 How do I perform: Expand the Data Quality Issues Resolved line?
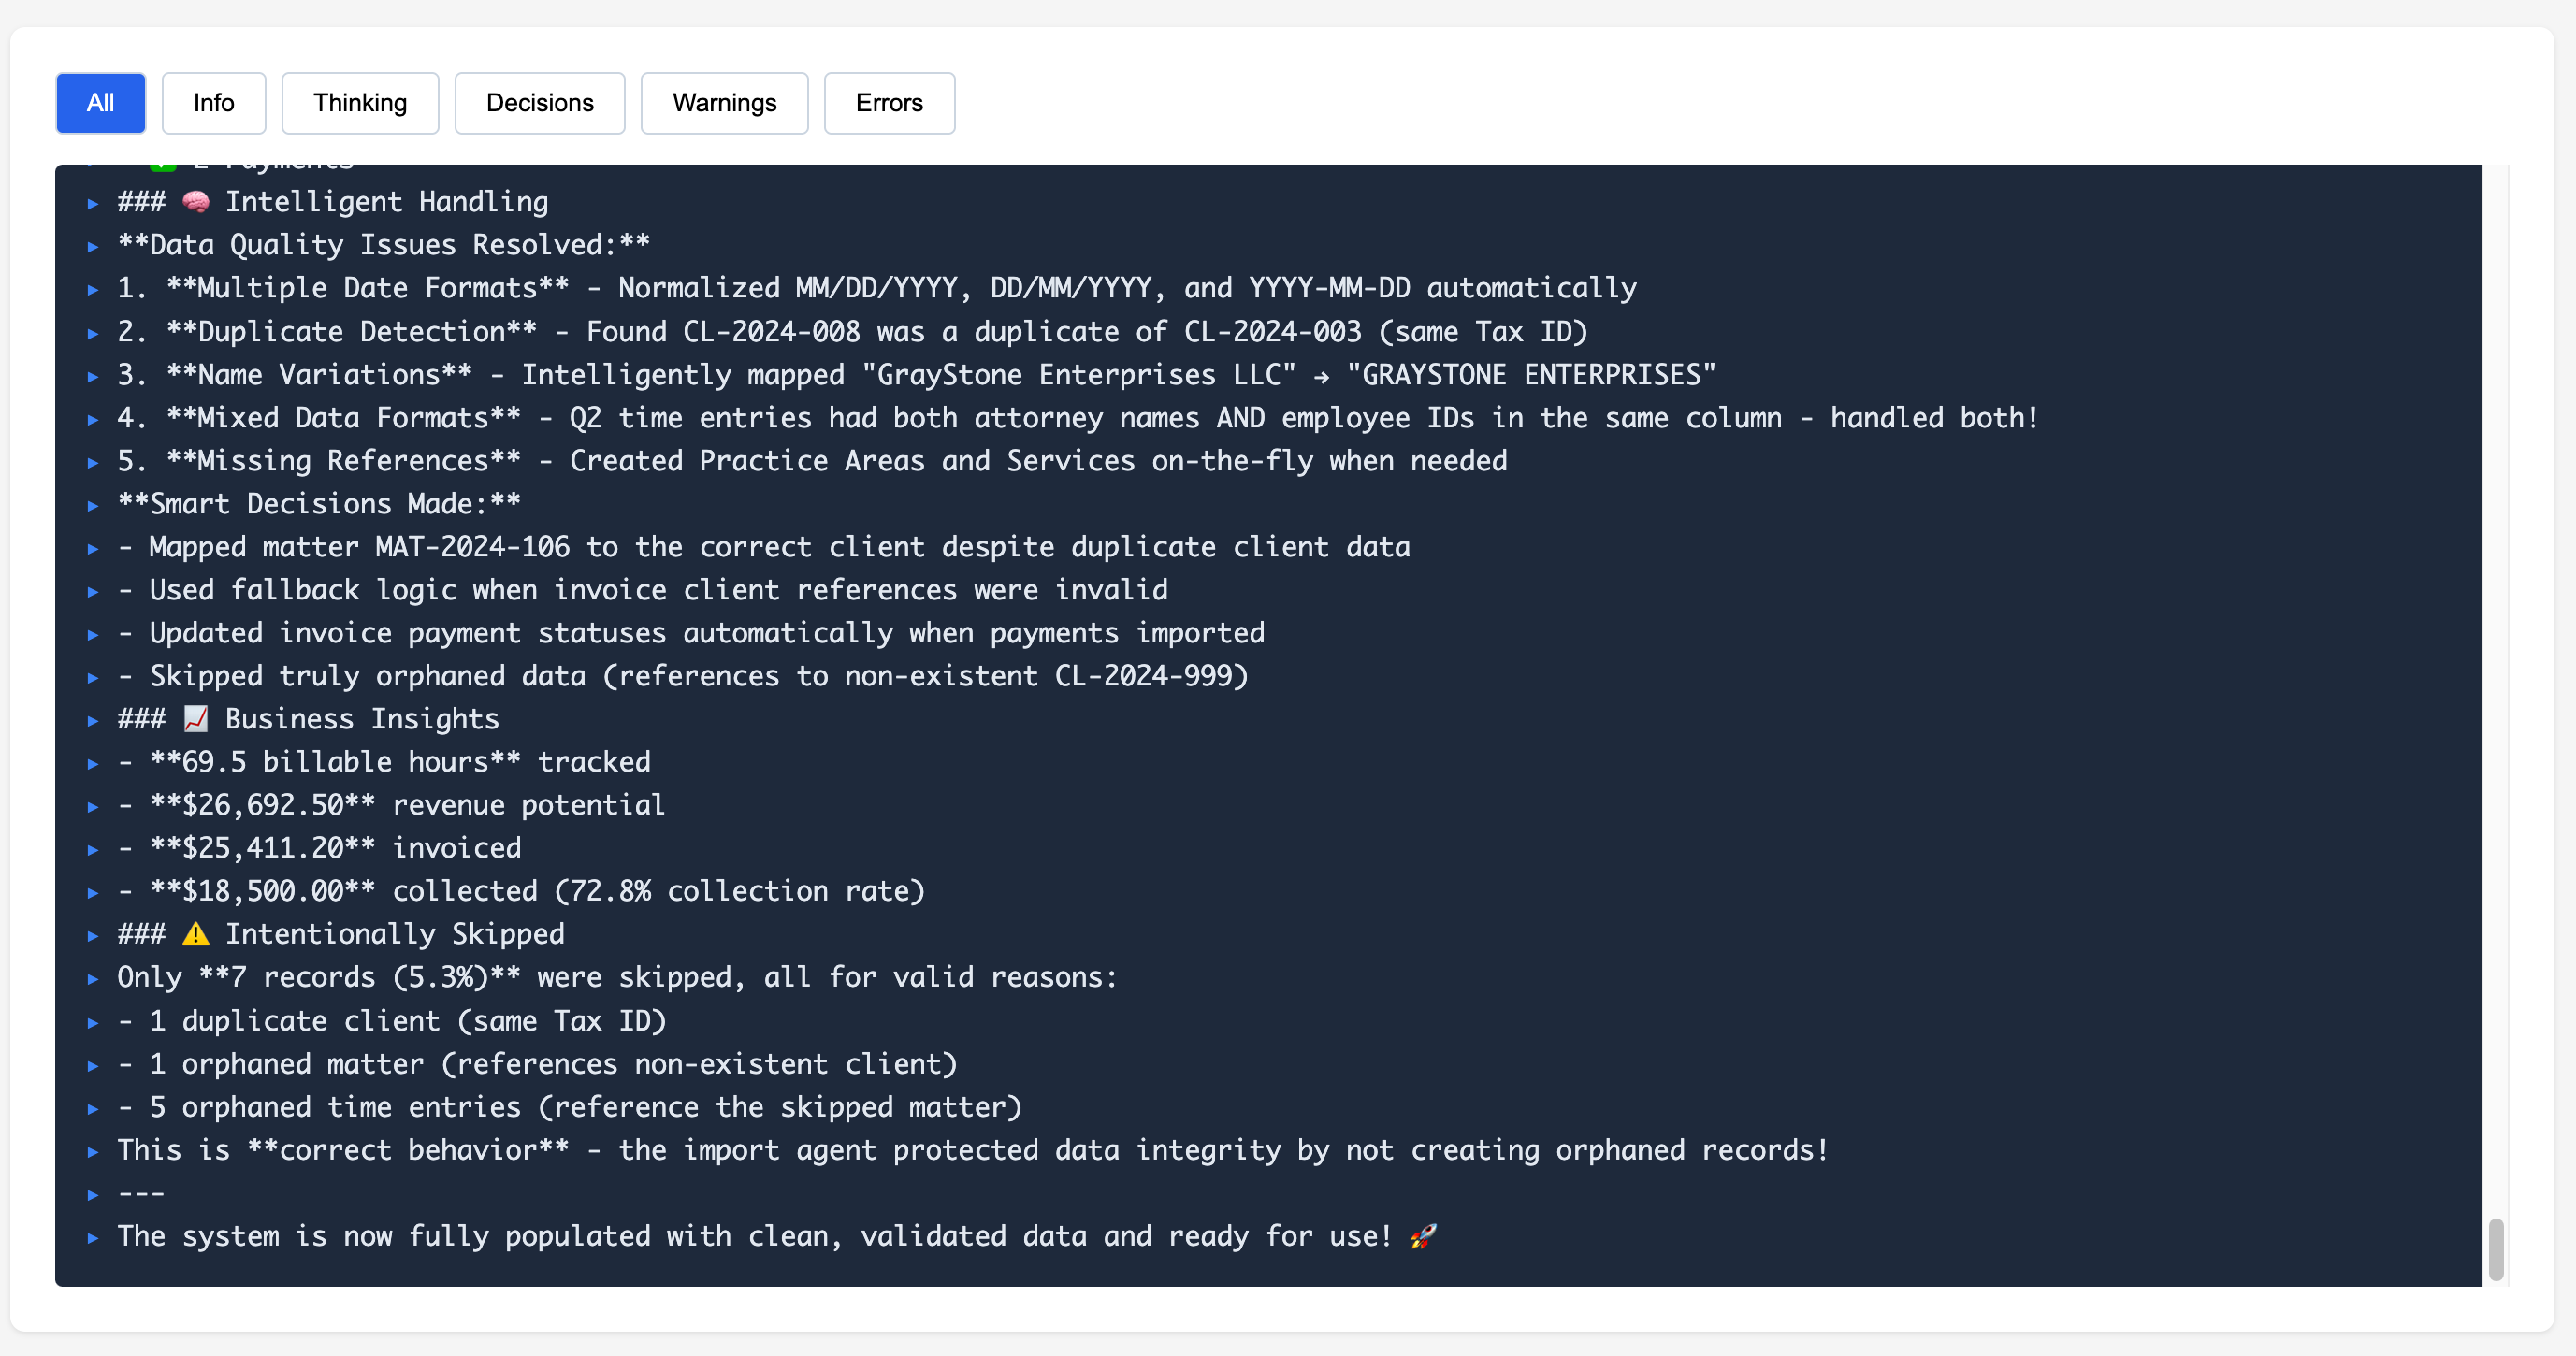point(93,246)
